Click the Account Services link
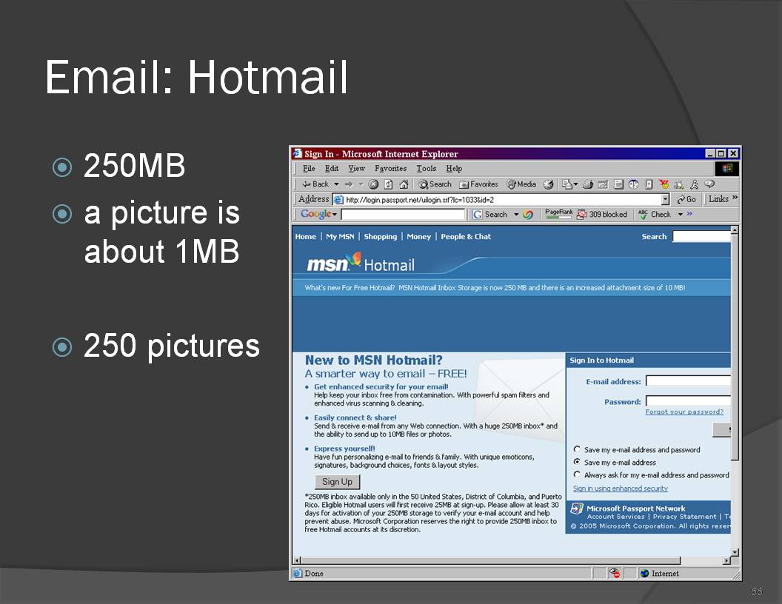 pos(616,517)
